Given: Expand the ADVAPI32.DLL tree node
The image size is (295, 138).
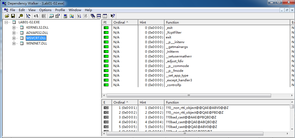Looking at the screenshot, I should (14, 33).
